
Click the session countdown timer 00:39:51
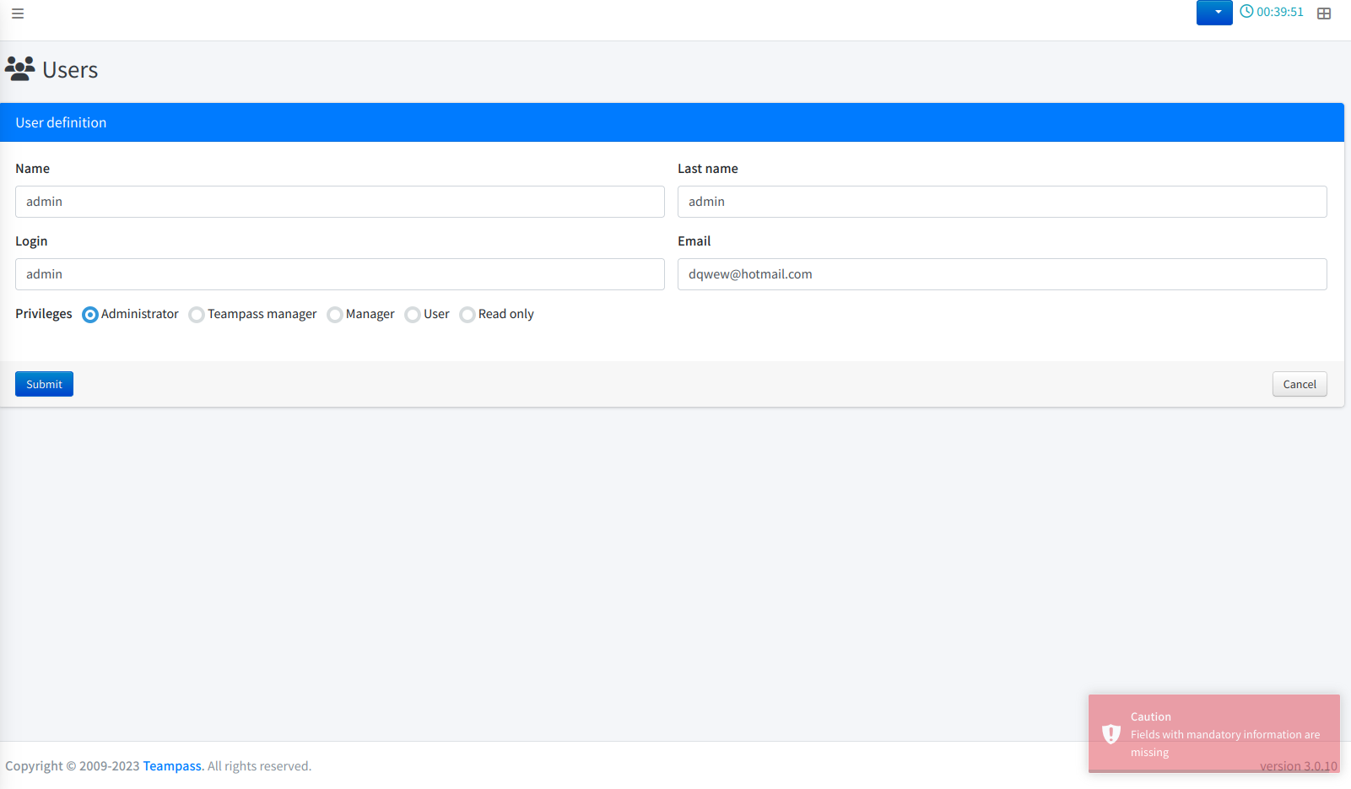point(1279,12)
